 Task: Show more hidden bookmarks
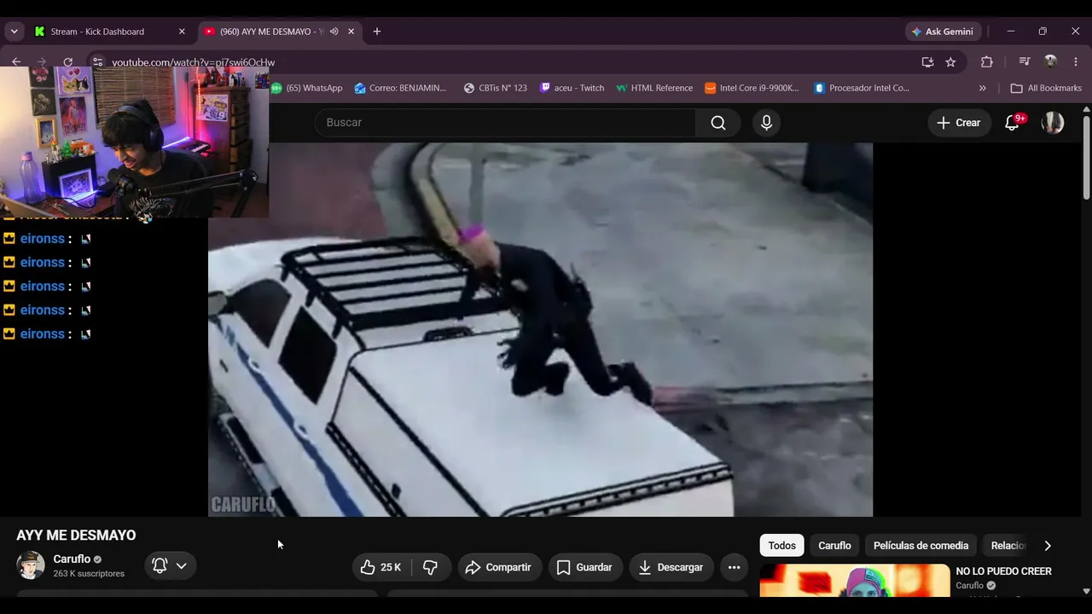(x=982, y=88)
